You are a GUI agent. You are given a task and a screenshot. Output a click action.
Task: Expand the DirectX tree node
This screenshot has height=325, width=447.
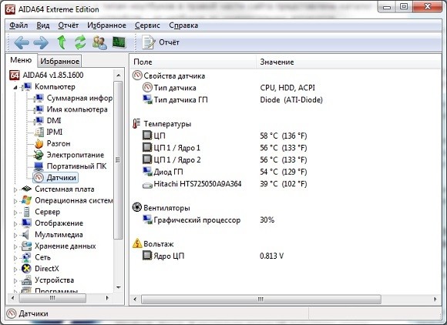(x=15, y=270)
